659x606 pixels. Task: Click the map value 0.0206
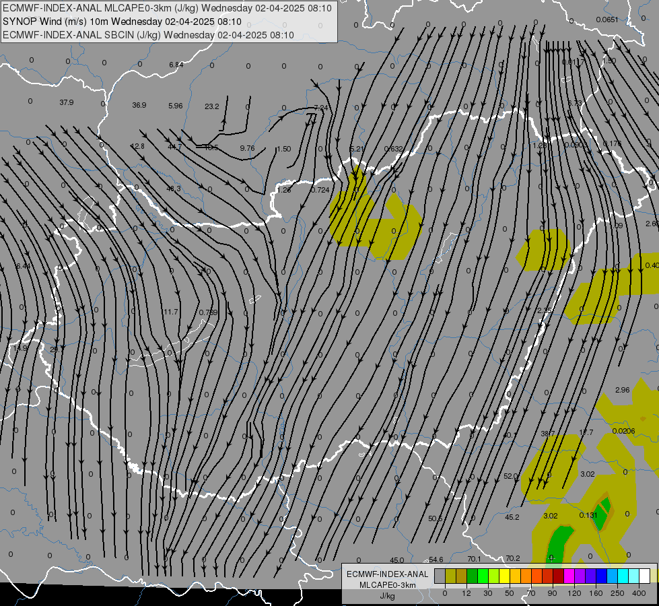click(624, 431)
